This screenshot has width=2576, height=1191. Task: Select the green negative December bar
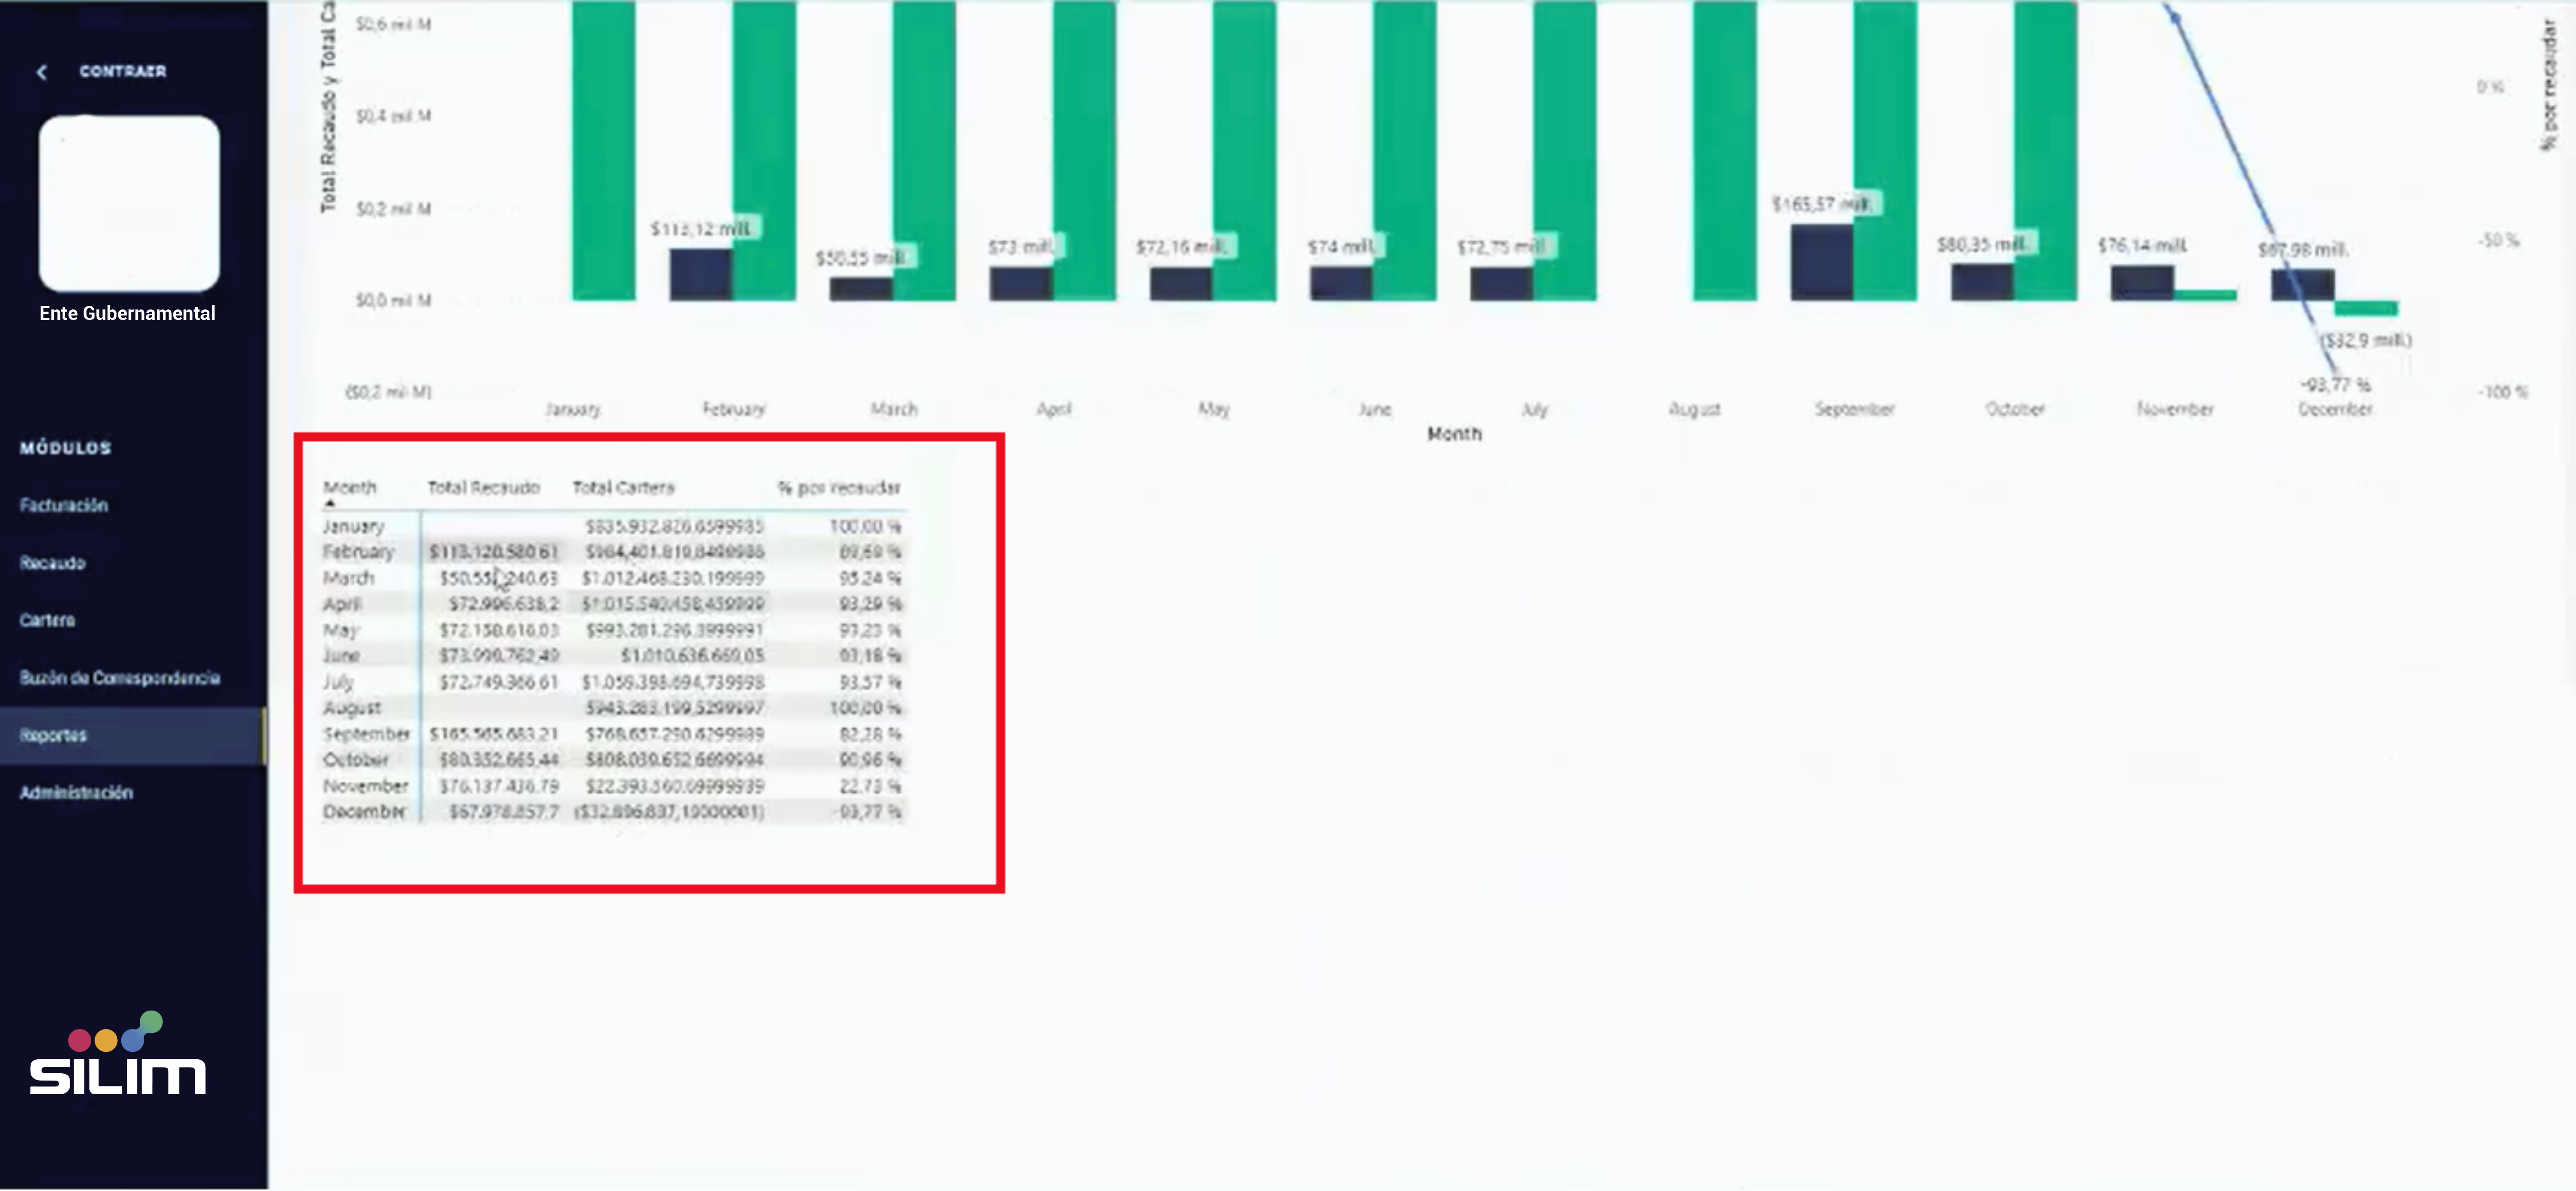click(x=2366, y=308)
